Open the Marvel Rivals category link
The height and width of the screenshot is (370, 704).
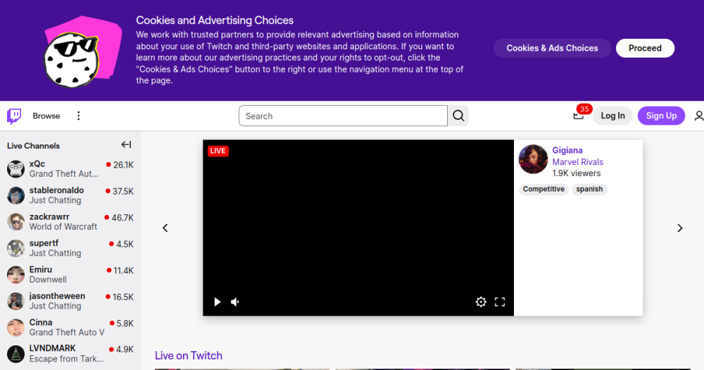click(x=577, y=162)
